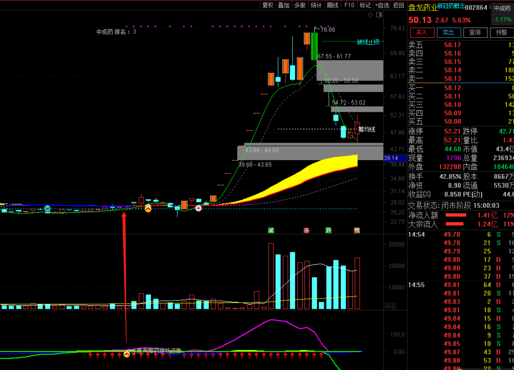Click the yellow up-arrow signal on the price chart
Image resolution: width=514 pixels, height=370 pixels.
pos(148,208)
